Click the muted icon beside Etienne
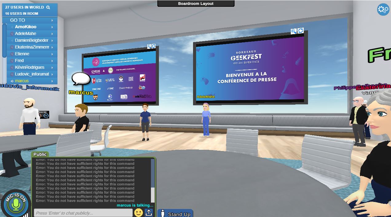The image size is (391, 217). pyautogui.click(x=12, y=54)
